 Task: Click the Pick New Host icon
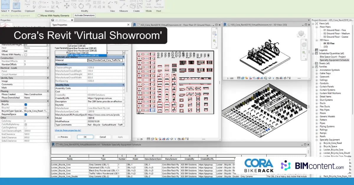pos(159,4)
